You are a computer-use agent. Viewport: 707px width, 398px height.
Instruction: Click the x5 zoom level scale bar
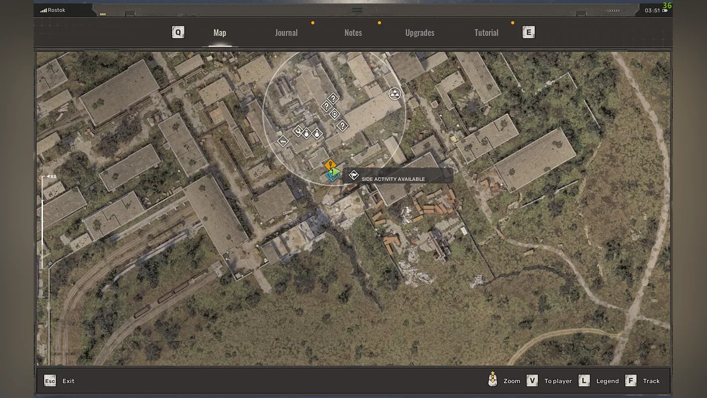pos(42,218)
